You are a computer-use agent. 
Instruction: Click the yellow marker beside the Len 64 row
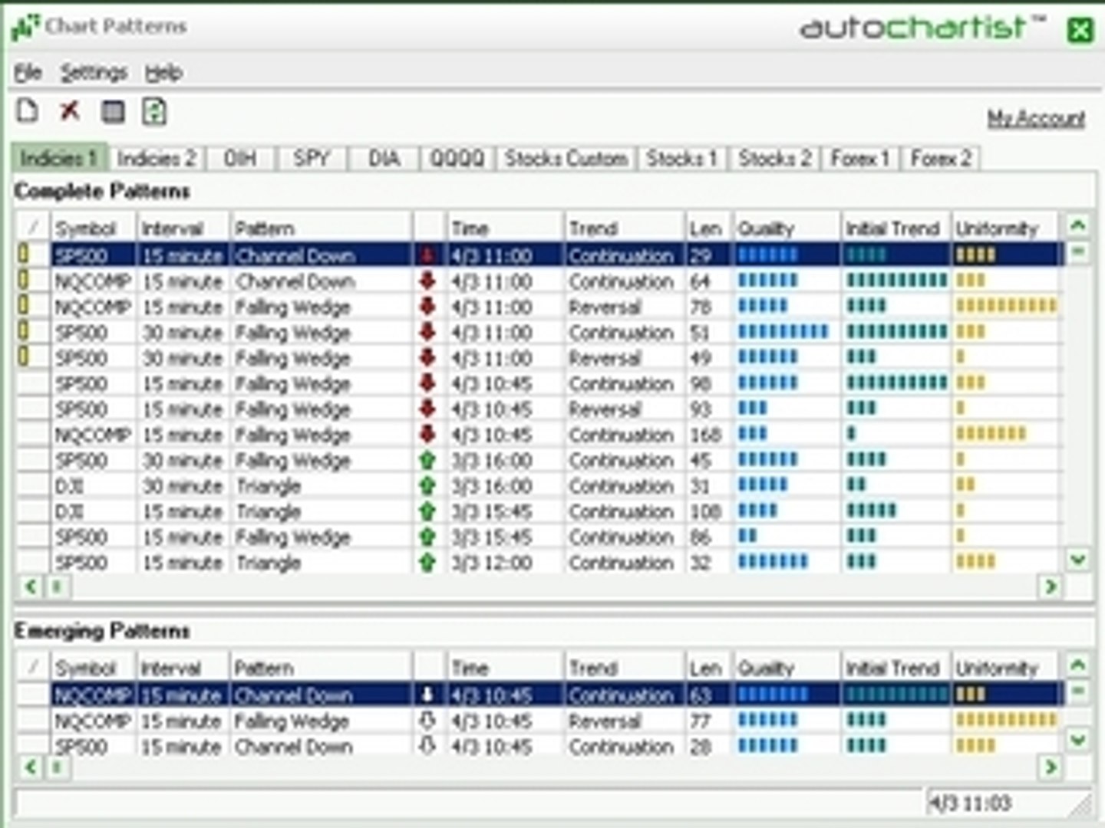23,280
